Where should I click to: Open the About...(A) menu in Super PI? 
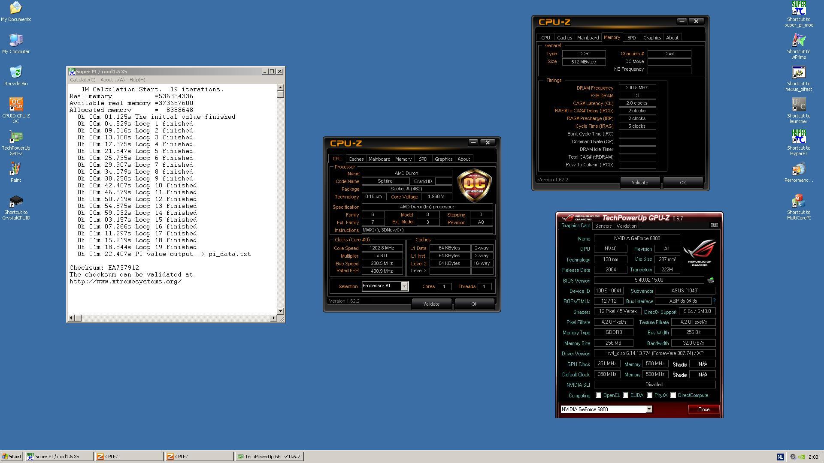click(x=112, y=80)
